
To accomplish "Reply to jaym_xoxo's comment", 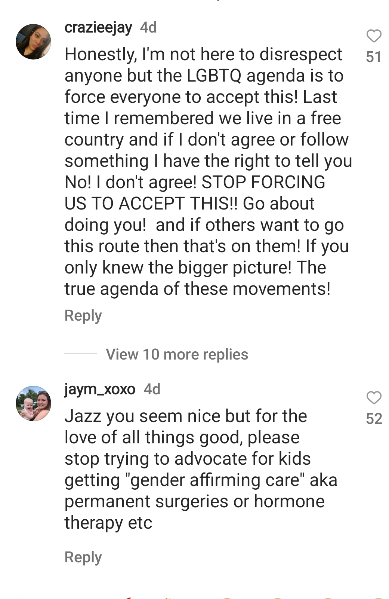I will point(83,557).
